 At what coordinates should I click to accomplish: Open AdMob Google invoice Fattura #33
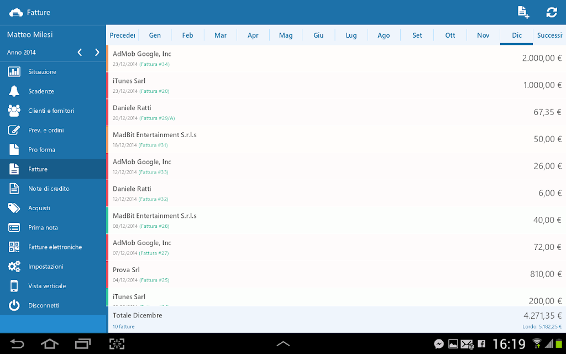(336, 166)
